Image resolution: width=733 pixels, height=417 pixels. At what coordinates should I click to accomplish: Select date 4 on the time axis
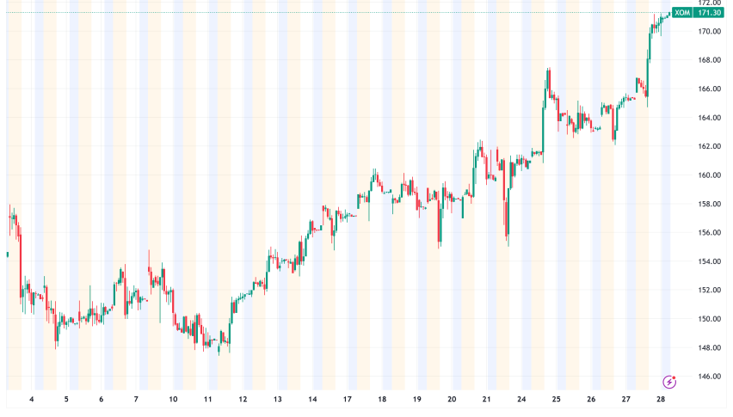pos(32,400)
